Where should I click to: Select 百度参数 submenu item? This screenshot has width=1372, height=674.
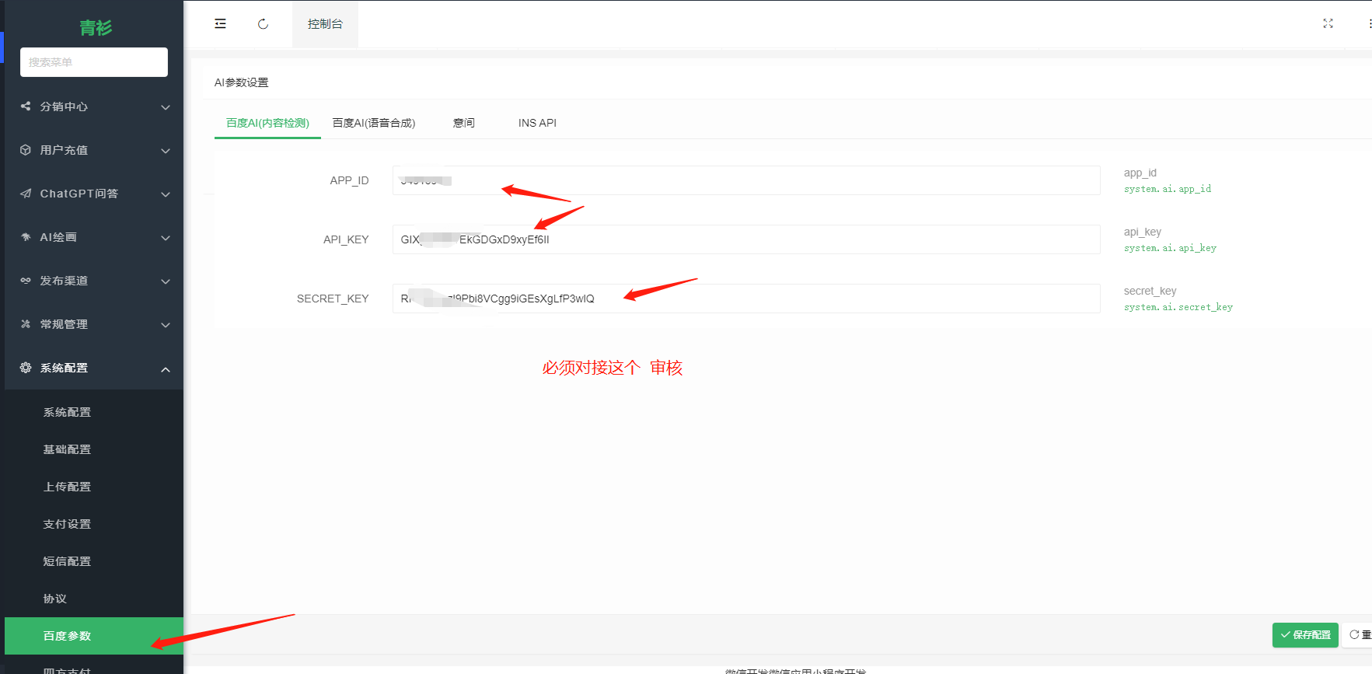click(x=94, y=636)
